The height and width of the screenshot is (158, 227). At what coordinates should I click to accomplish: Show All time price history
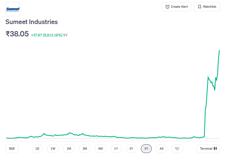coord(161,148)
